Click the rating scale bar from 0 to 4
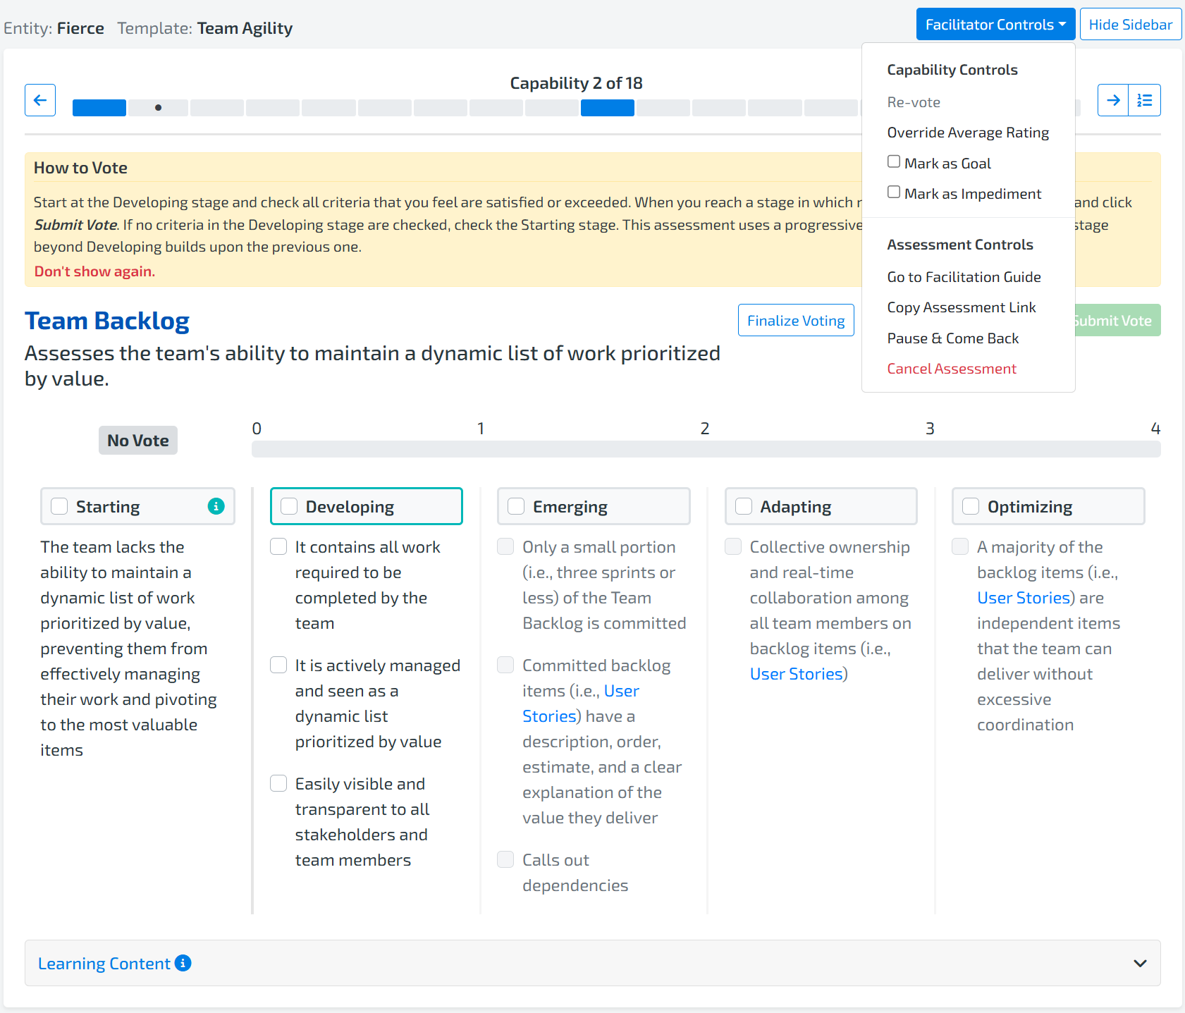1185x1013 pixels. 706,449
